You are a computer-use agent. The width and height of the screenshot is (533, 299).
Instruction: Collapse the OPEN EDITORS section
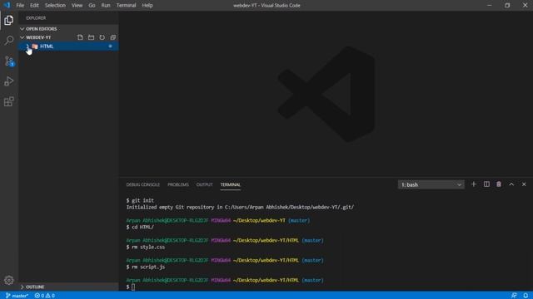point(22,29)
